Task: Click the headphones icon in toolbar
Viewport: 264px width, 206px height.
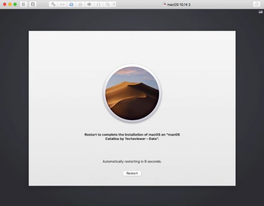Action: (x=98, y=4)
